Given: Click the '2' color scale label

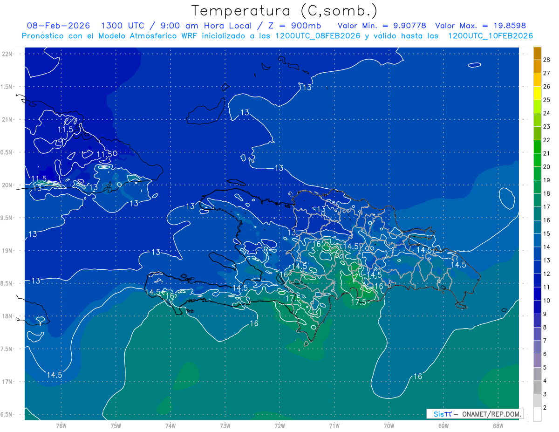Looking at the screenshot, I should (545, 408).
